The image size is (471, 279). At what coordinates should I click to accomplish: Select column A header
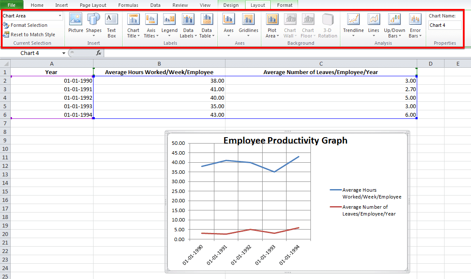pos(52,63)
